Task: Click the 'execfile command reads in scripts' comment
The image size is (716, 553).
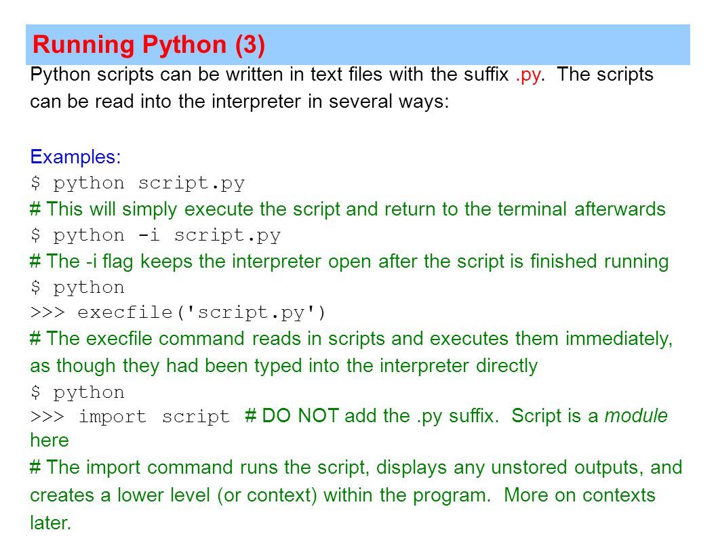Action: (351, 339)
